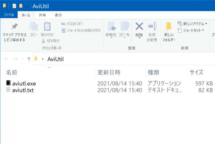Sort by Date Modified (更新日時) column
The width and height of the screenshot is (215, 144).
(109, 72)
